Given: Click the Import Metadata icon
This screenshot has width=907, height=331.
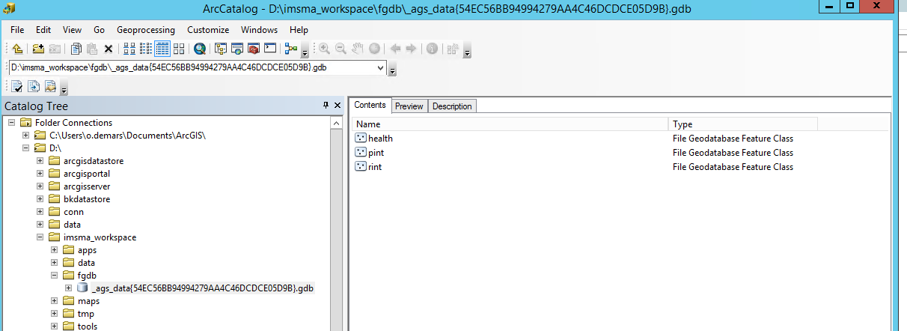Looking at the screenshot, I should click(50, 87).
